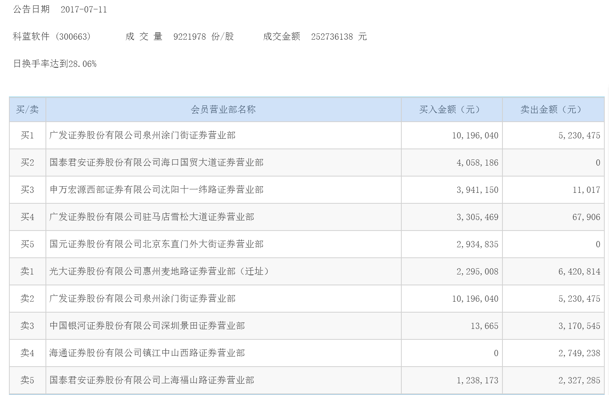
Task: Select 中国银河证券深圳景田证券营业部
Action: (x=147, y=326)
